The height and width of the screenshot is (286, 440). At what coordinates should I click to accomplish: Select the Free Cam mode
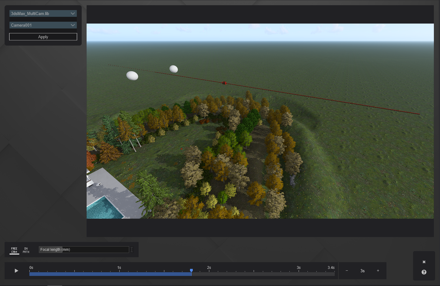tap(14, 250)
